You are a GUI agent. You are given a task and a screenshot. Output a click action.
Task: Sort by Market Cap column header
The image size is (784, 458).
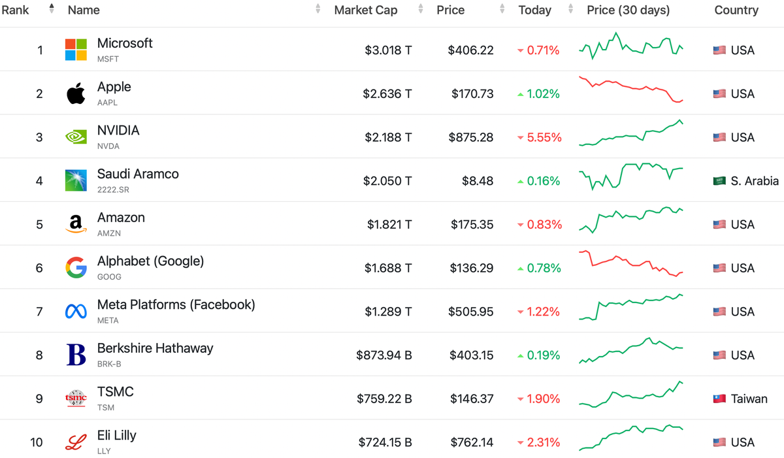click(x=365, y=10)
